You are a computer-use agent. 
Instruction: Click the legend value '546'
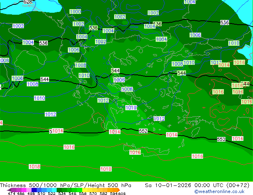pyautogui.click(x=73, y=193)
